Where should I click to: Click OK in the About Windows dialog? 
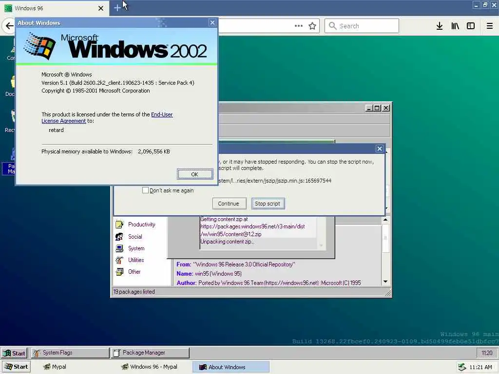[x=195, y=174]
